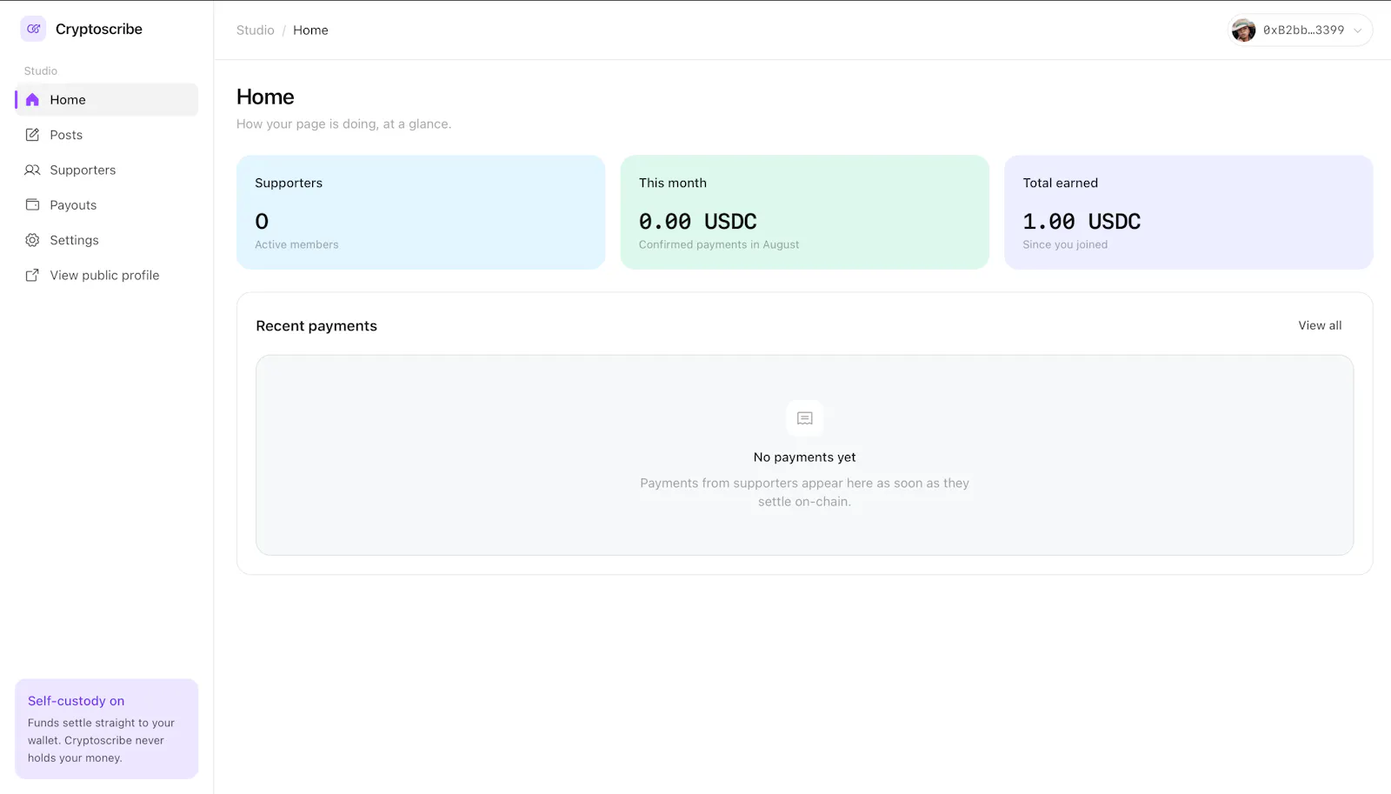Viewport: 1391px width, 794px height.
Task: Click the Studio sidebar section label
Action: coord(41,71)
